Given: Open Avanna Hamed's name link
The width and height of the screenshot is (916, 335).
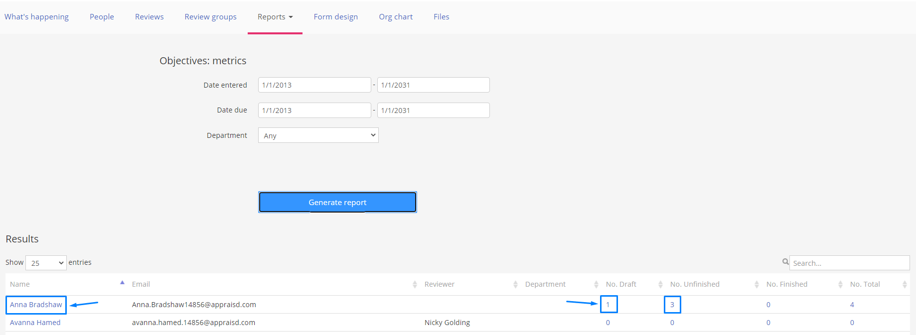Looking at the screenshot, I should (x=35, y=323).
